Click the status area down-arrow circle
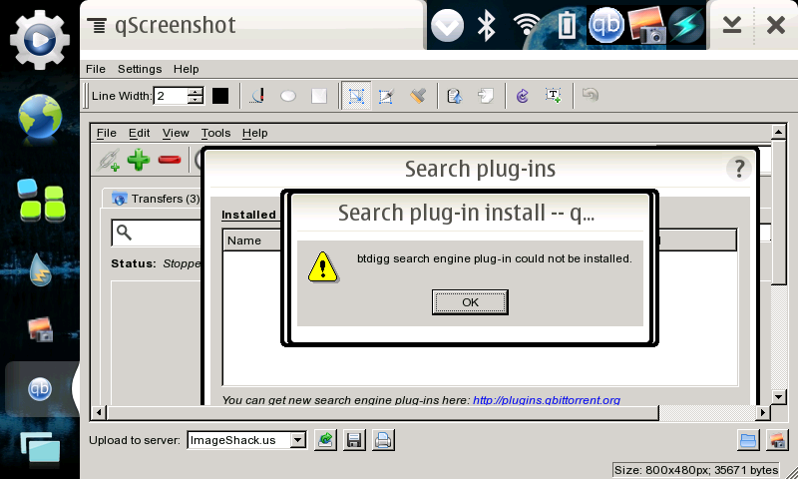 [447, 25]
